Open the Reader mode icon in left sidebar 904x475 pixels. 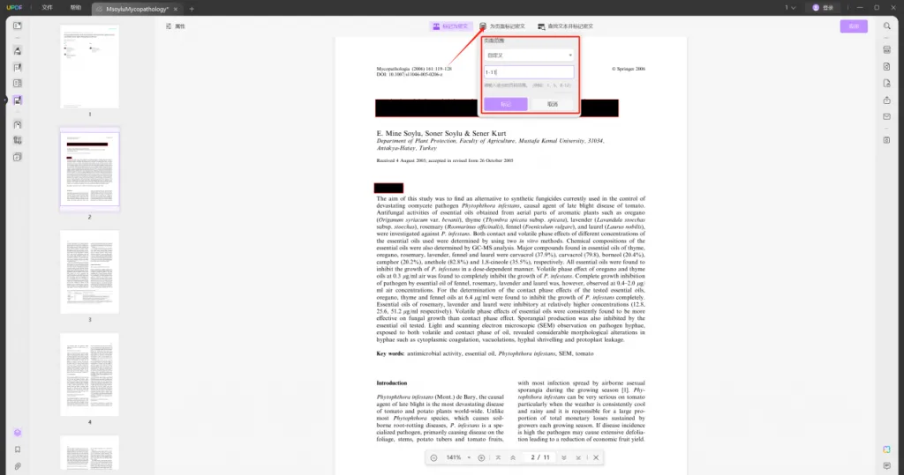click(18, 26)
